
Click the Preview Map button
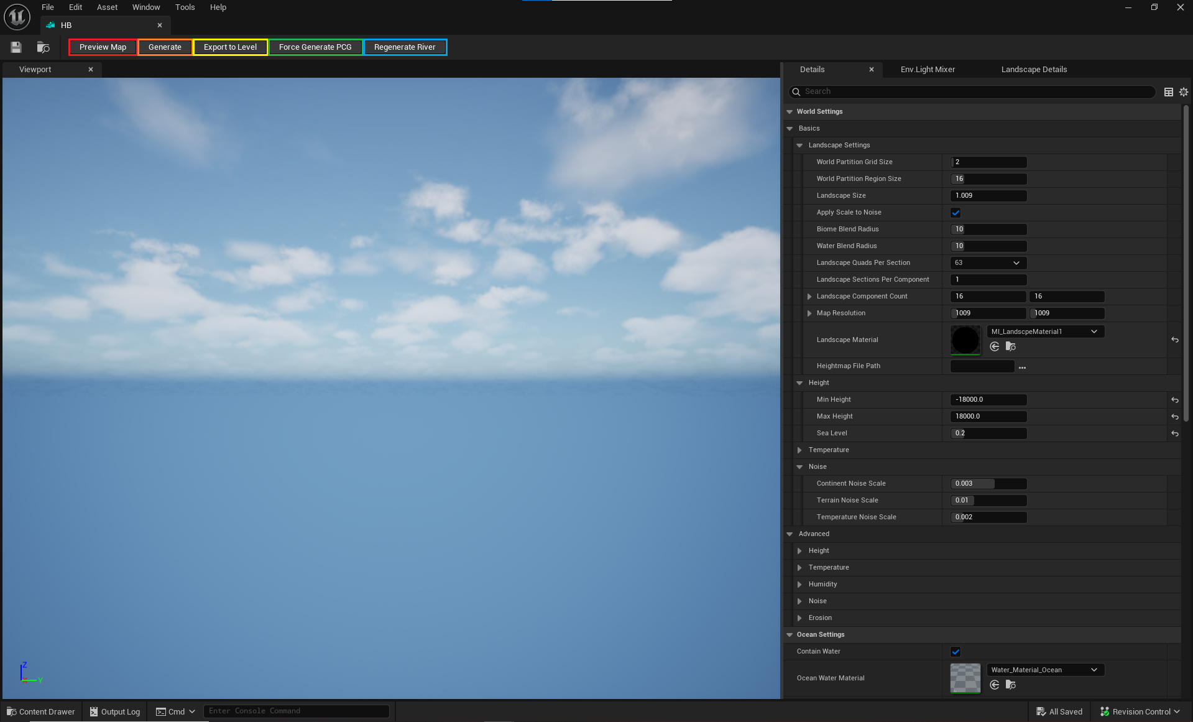(x=103, y=47)
